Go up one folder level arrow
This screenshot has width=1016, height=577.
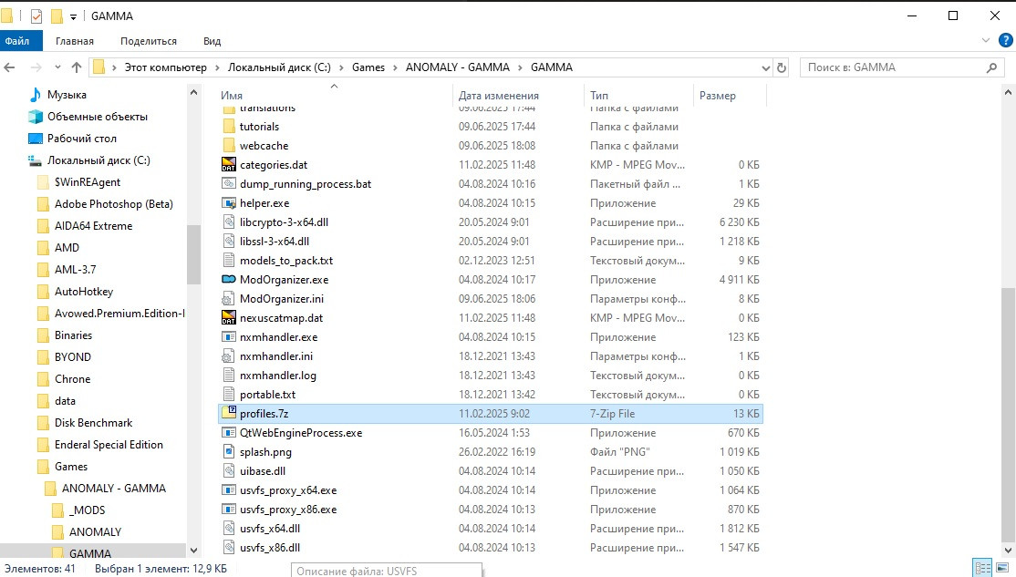click(x=77, y=67)
